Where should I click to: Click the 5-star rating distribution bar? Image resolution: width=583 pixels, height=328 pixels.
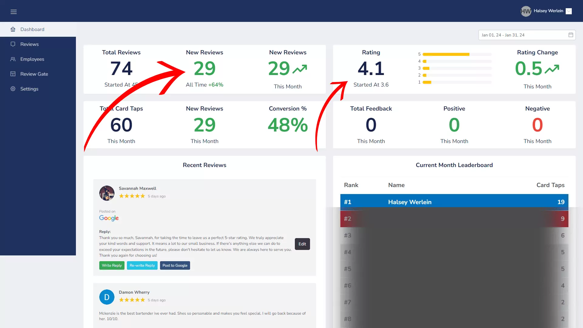pyautogui.click(x=446, y=54)
